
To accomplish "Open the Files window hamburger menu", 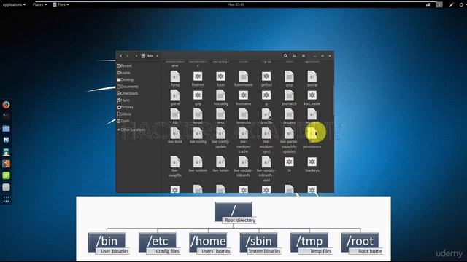I will click(x=304, y=56).
